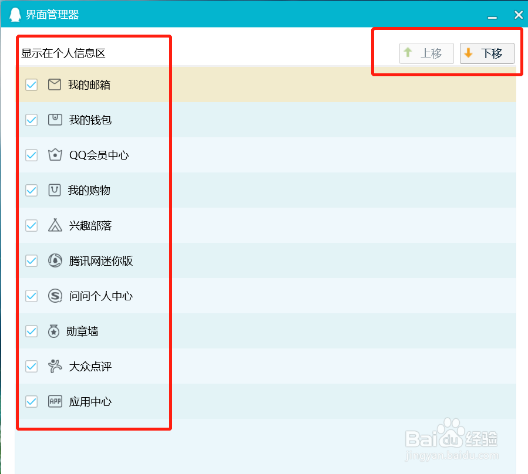Select the 腾讯网迷你版 text label

pos(101,260)
